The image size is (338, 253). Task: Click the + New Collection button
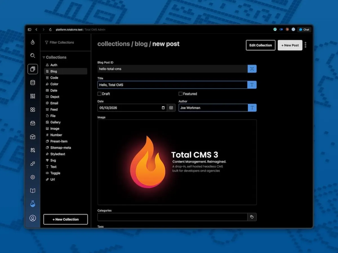(66, 219)
